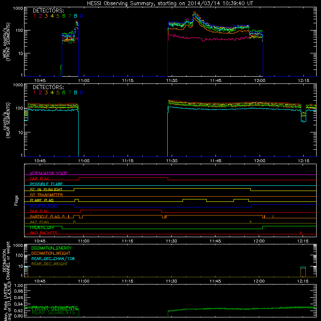Click 11:45 tick under Flags plot
This screenshot has width=321, height=321.
coord(215,241)
